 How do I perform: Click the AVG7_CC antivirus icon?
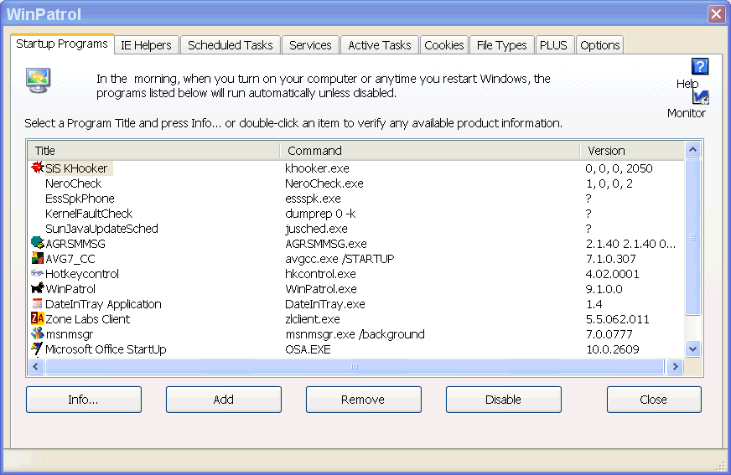click(x=37, y=258)
